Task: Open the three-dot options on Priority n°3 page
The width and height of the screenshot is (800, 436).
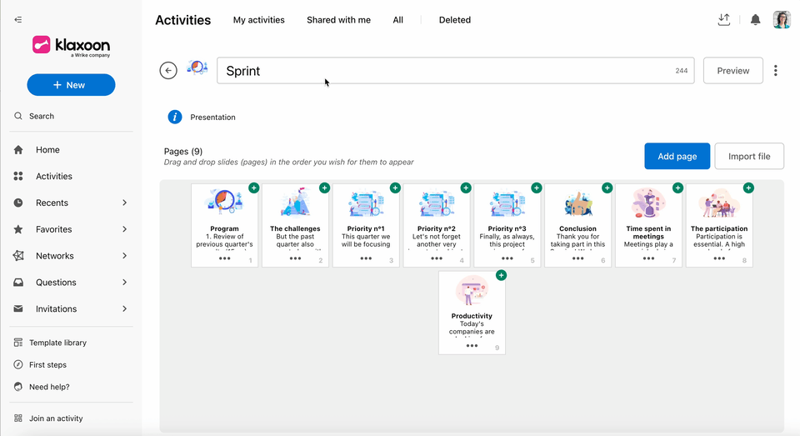Action: pyautogui.click(x=507, y=258)
